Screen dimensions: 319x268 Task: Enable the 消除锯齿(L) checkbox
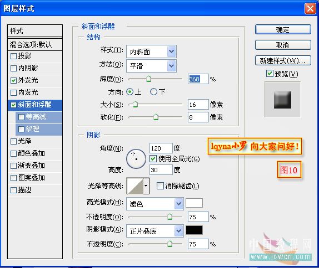click(160, 185)
